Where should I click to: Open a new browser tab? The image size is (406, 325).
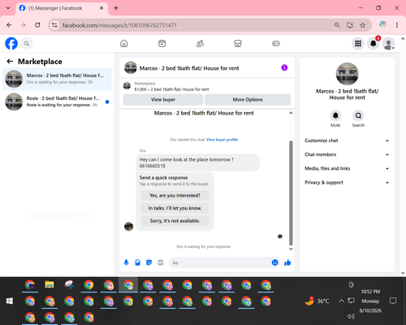116,8
